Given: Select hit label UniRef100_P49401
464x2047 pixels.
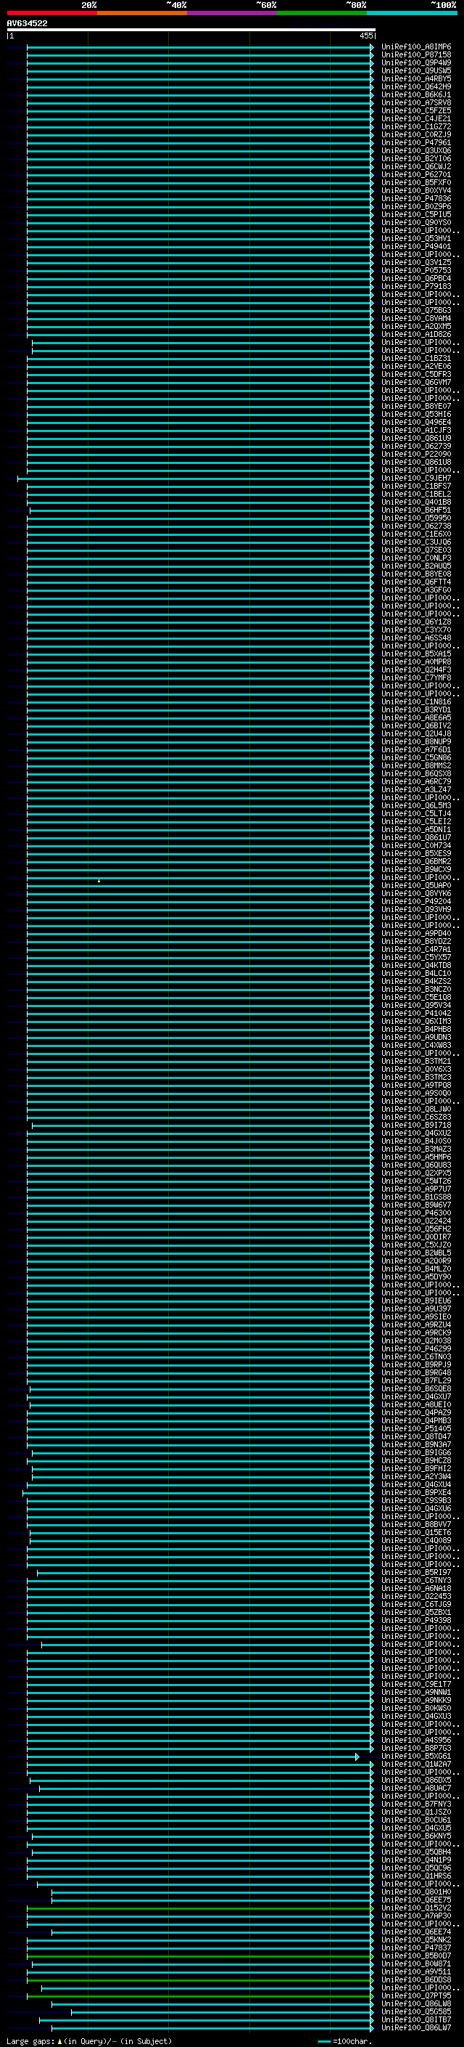Looking at the screenshot, I should click(415, 246).
